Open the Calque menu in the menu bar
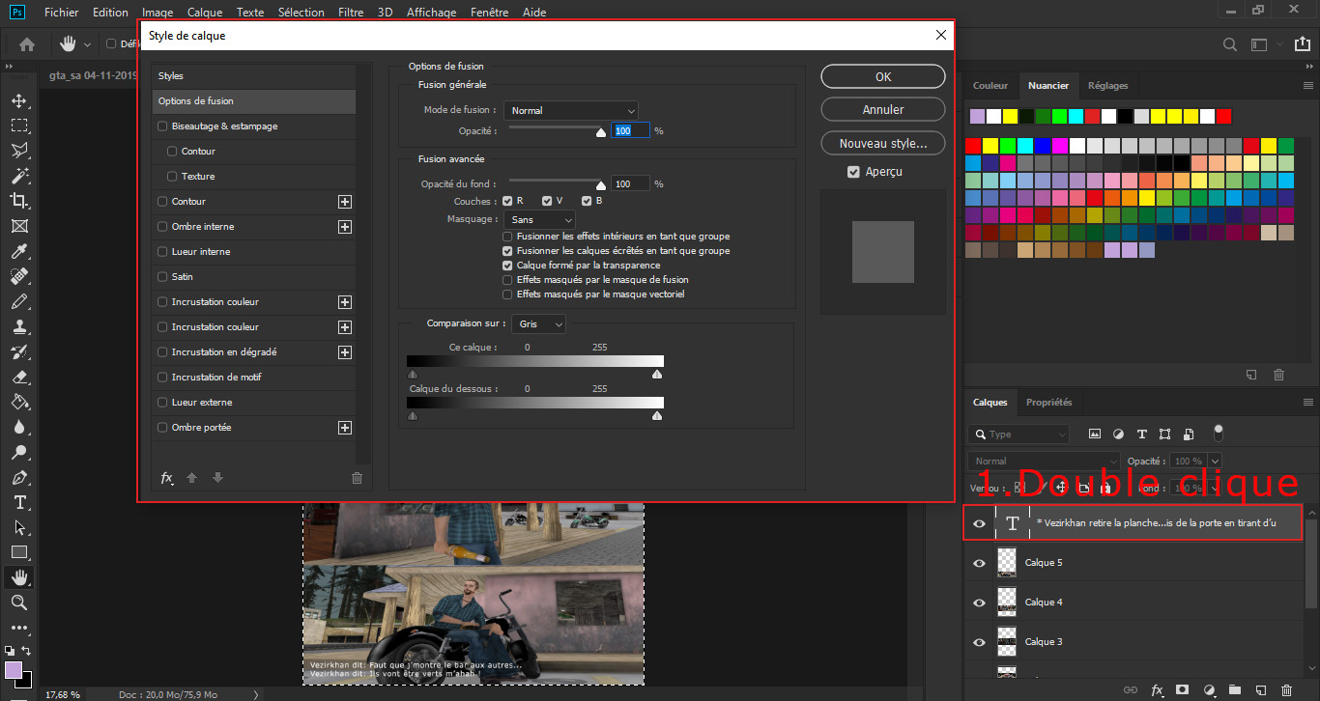The width and height of the screenshot is (1320, 701). [204, 13]
